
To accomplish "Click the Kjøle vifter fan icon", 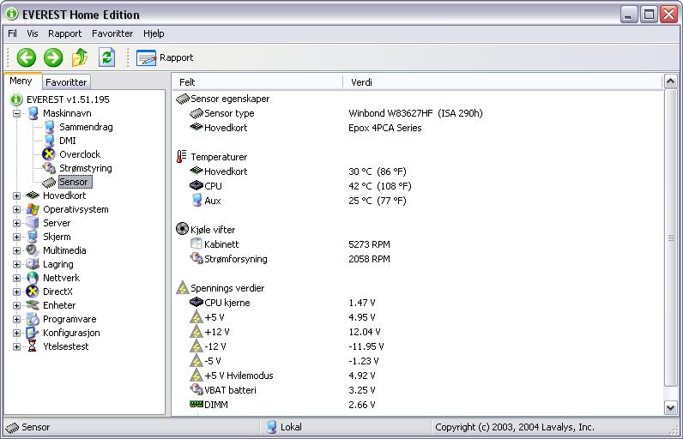I will [x=182, y=229].
